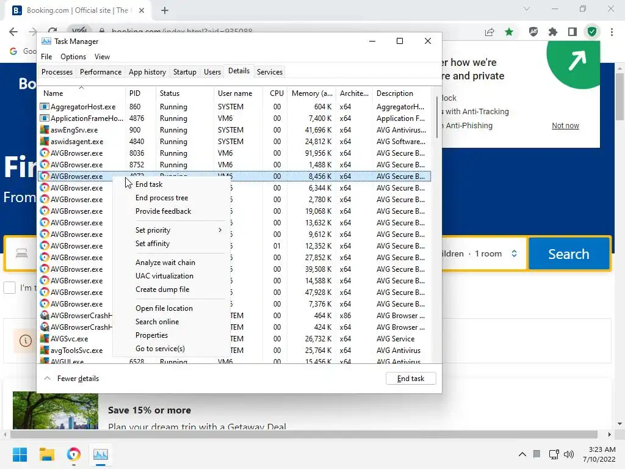Screen dimensions: 625x469
Task: Open the File menu in Task Manager
Action: pyautogui.click(x=46, y=57)
